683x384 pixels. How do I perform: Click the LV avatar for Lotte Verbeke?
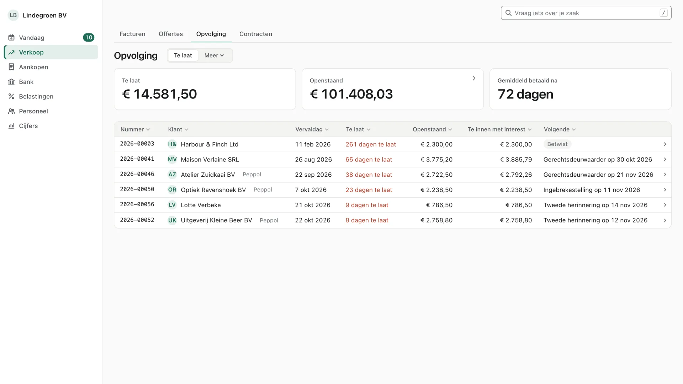pos(172,205)
